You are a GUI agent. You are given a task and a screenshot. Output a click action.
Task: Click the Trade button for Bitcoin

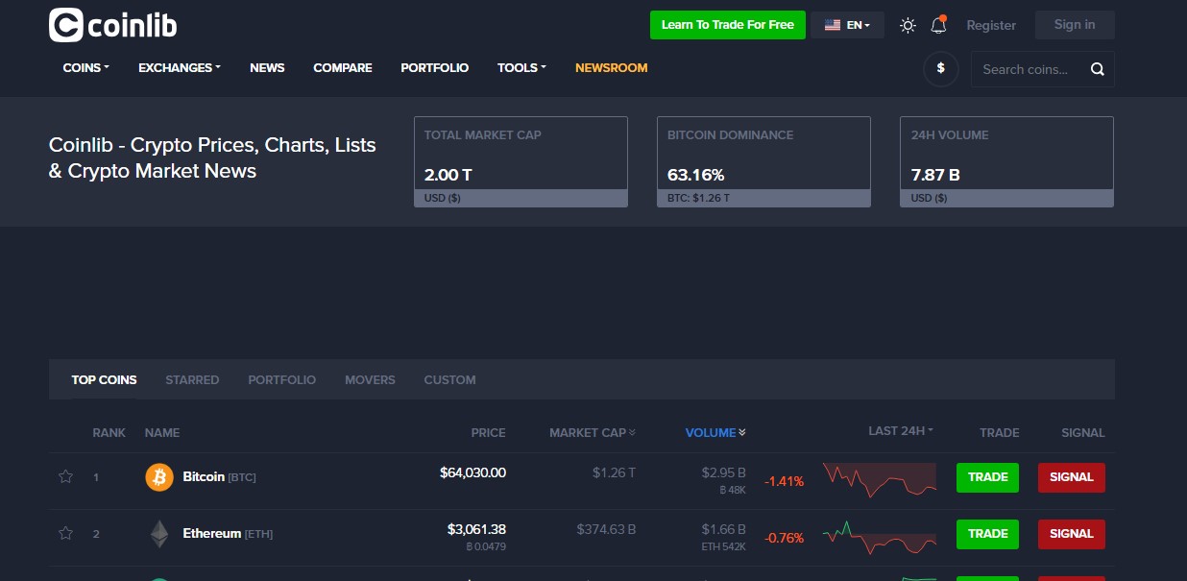click(987, 477)
